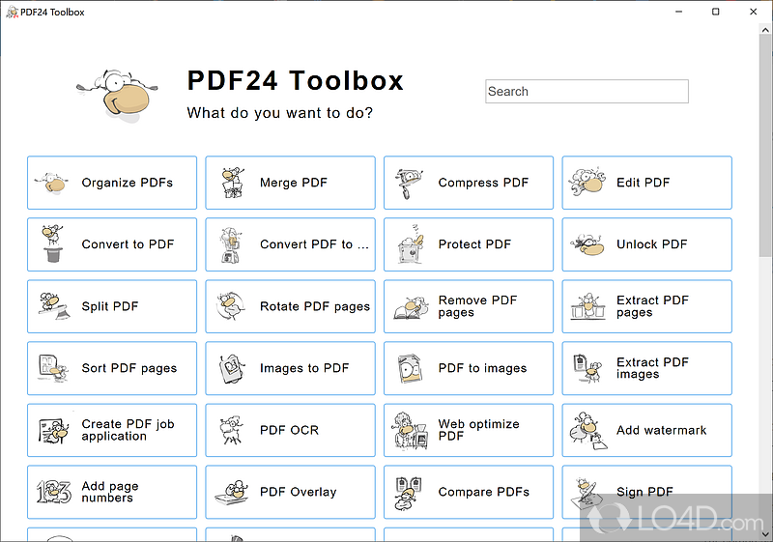The image size is (773, 542).
Task: Start the Compare PDFs tool
Action: (469, 492)
